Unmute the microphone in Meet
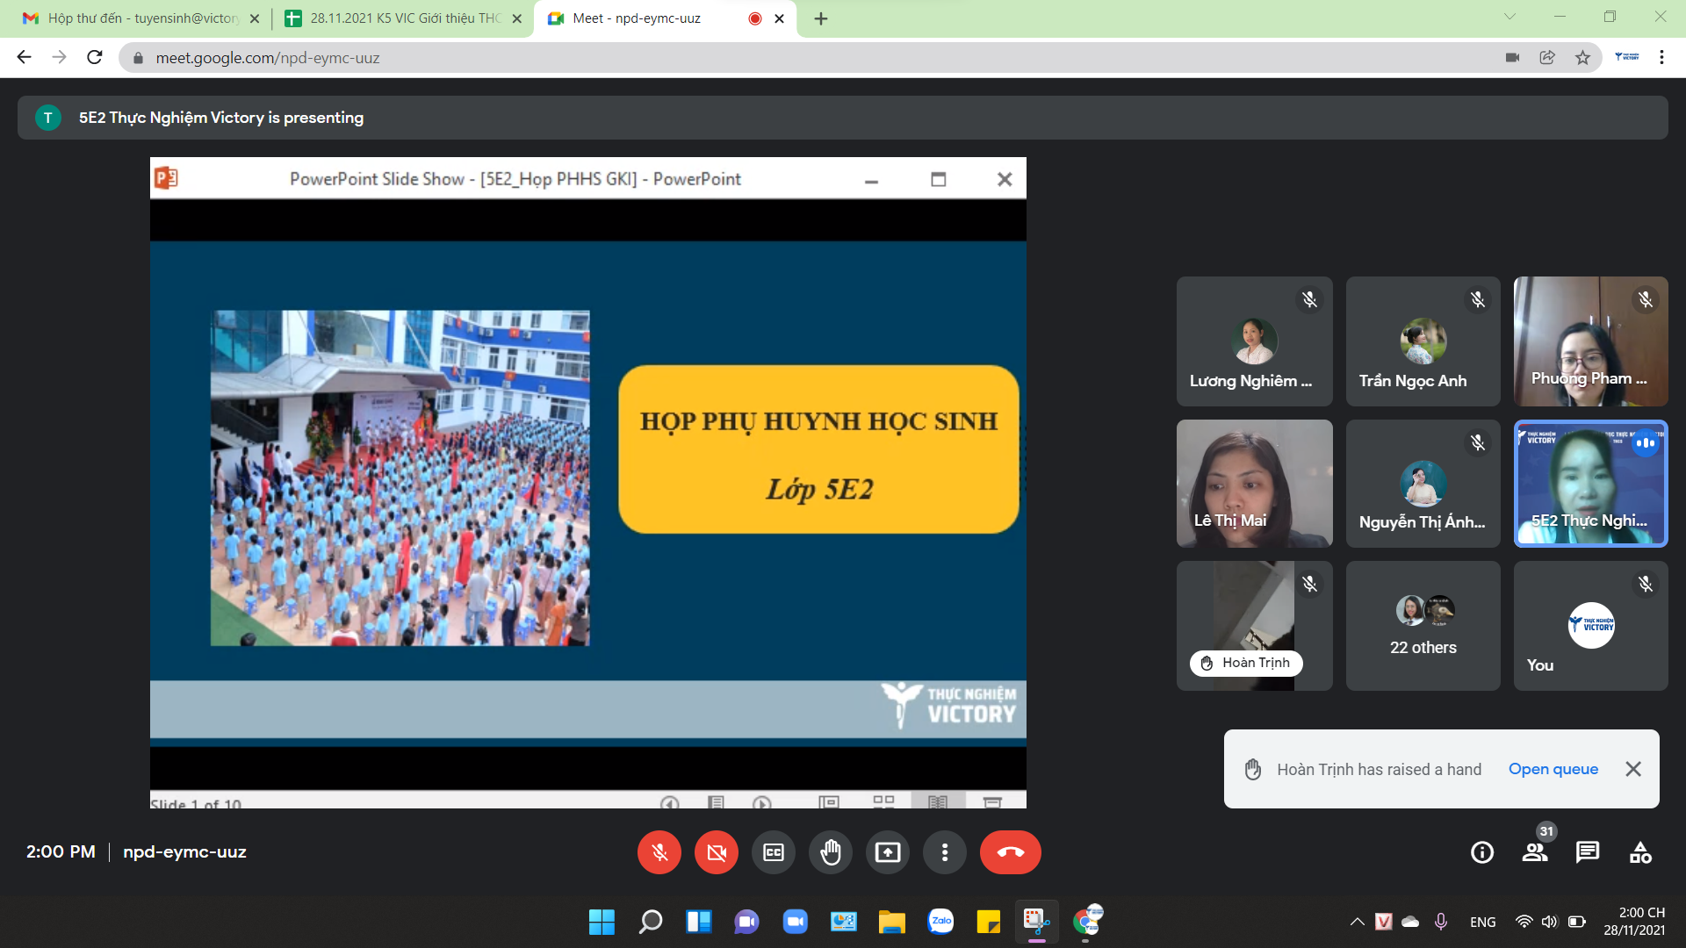This screenshot has width=1686, height=948. click(659, 851)
